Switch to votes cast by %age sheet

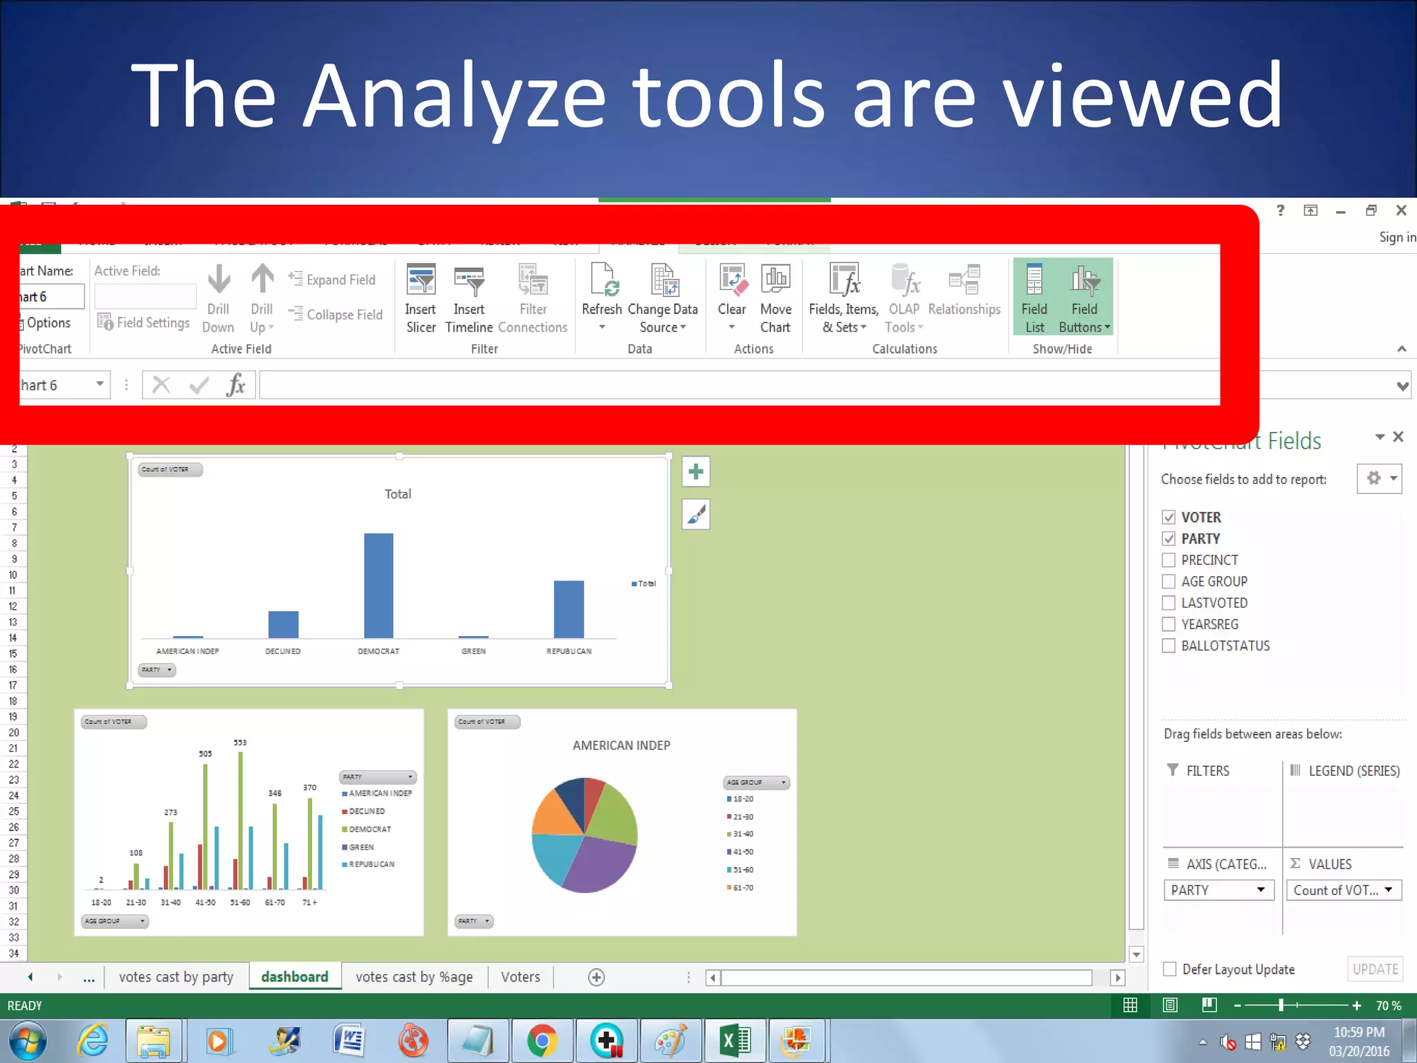point(414,976)
